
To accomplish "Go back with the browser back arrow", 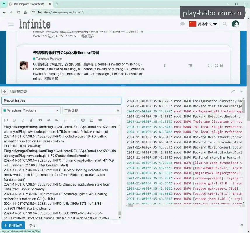I will (4, 12).
